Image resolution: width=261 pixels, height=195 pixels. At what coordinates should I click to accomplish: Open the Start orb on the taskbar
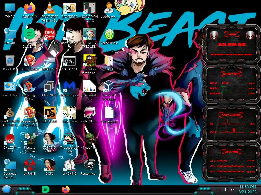click(6, 189)
